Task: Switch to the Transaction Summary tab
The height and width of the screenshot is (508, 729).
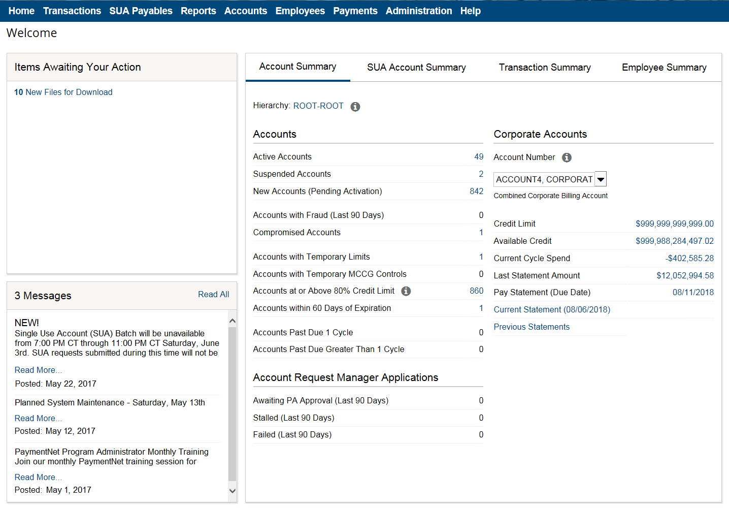Action: point(544,68)
